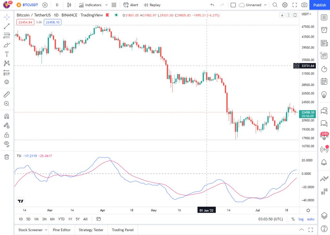Viewport: 330px width, 235px height.
Task: Open the emoji icons tool
Action: click(x=7, y=82)
